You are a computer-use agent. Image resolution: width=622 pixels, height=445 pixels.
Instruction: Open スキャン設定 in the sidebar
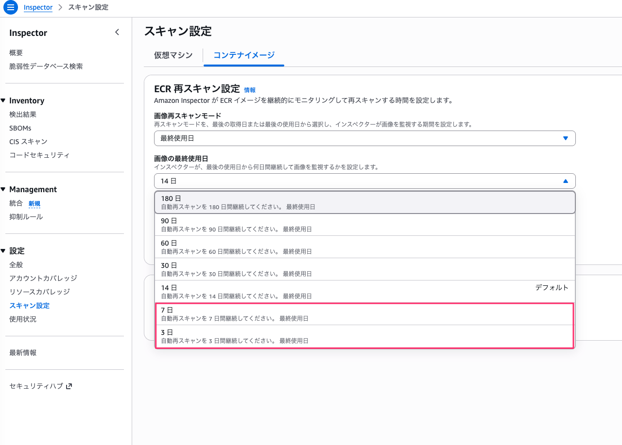30,306
